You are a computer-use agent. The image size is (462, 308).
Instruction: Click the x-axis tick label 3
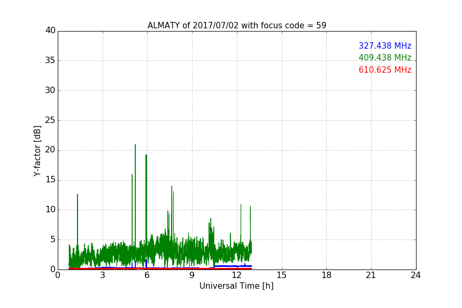103,275
